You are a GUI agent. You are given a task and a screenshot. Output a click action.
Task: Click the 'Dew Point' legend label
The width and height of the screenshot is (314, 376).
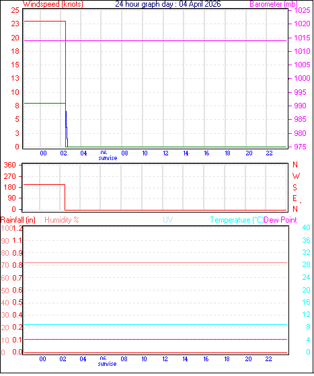pyautogui.click(x=280, y=220)
